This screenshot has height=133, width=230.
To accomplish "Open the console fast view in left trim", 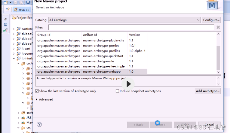I will 6,24.
